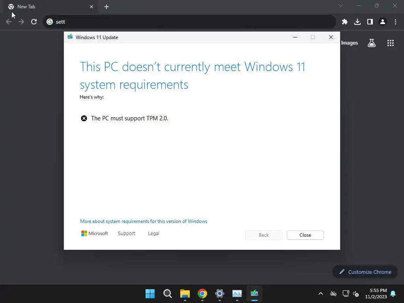The width and height of the screenshot is (404, 303).
Task: Open Search Labs flask icon
Action: (x=372, y=43)
